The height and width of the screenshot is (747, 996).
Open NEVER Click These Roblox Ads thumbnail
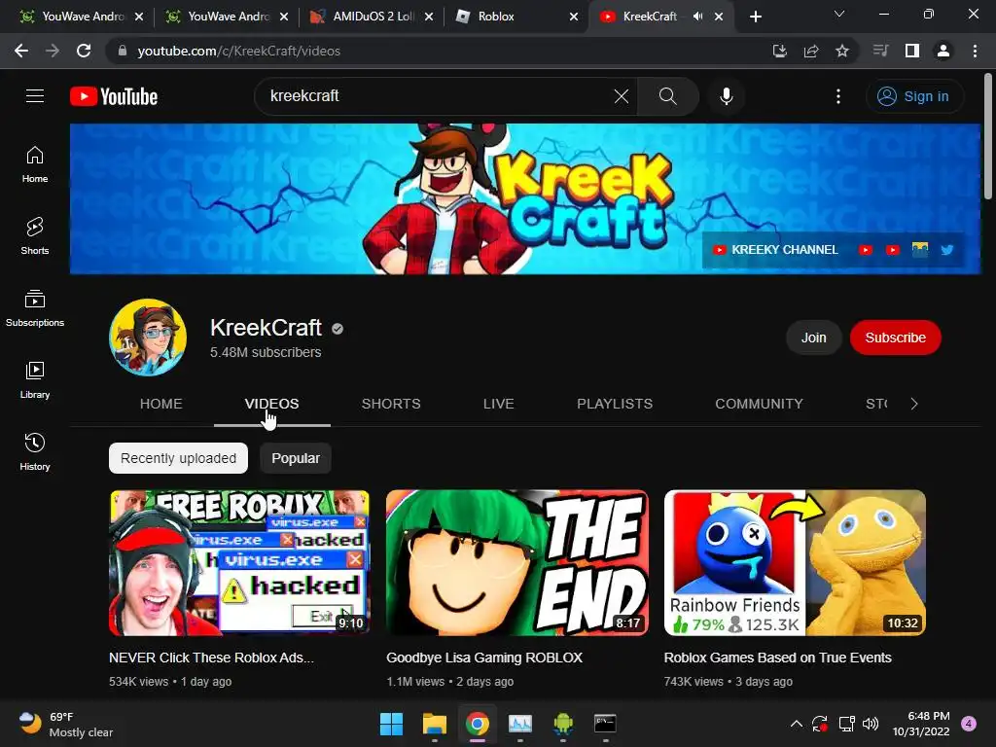239,562
